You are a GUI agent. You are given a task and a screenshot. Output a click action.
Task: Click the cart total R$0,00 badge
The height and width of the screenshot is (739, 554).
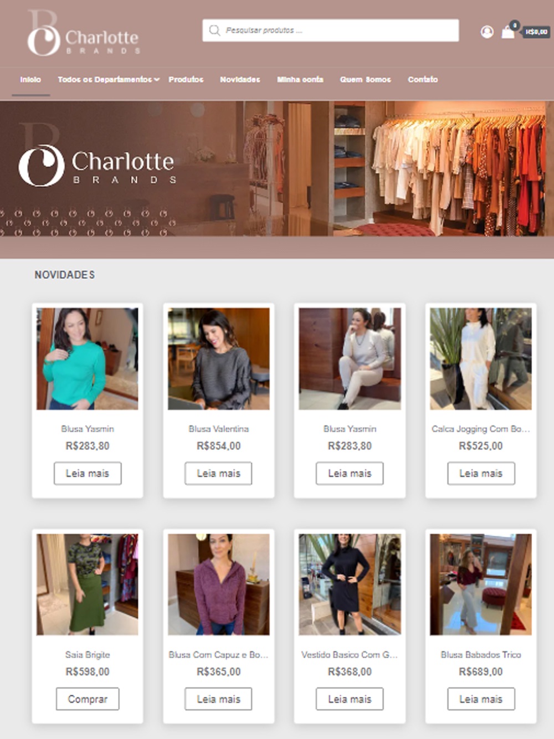(x=536, y=32)
